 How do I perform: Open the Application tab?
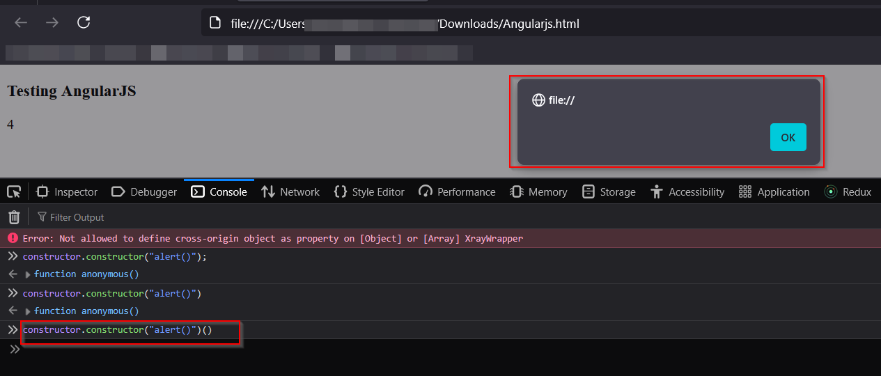coord(774,192)
